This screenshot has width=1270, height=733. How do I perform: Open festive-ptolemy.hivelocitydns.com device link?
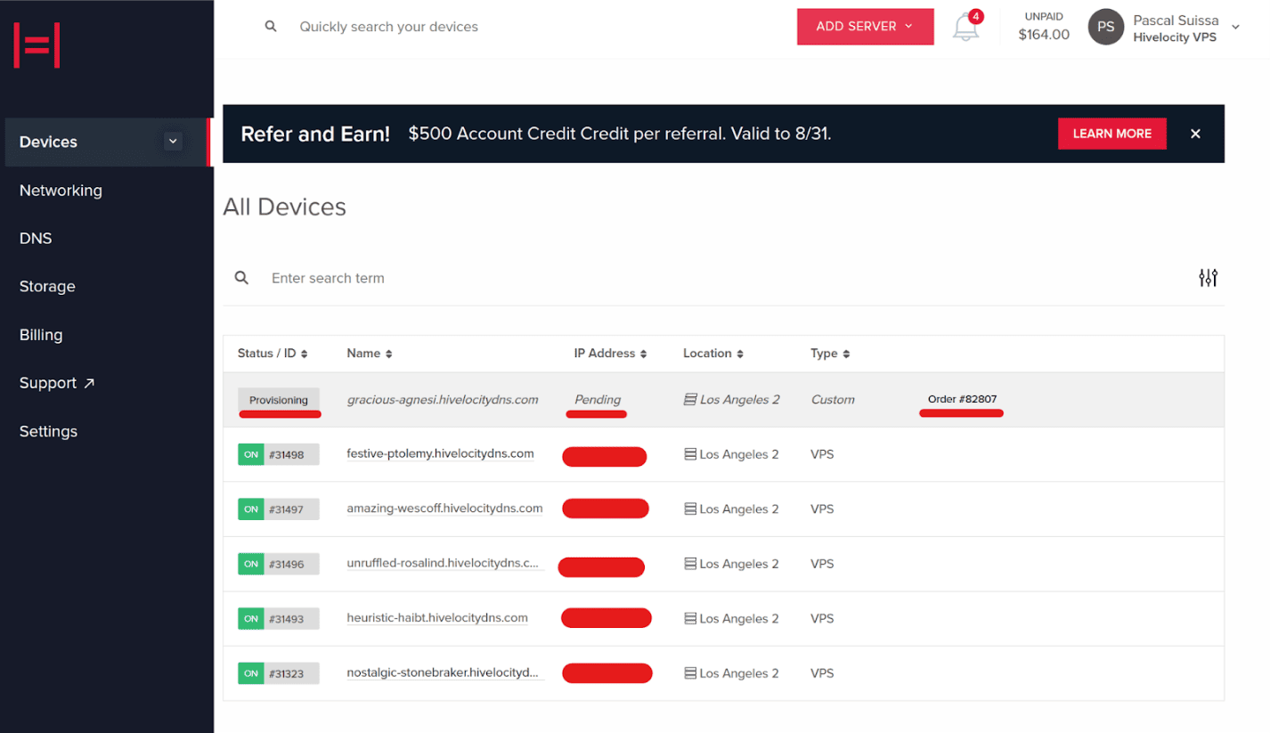440,454
